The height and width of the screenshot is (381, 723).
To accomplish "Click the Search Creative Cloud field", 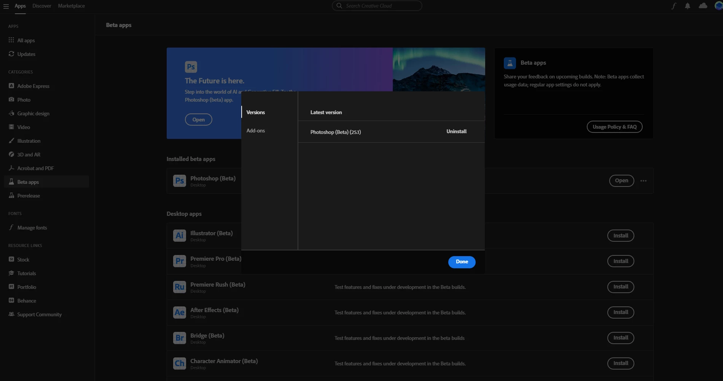I will point(377,6).
